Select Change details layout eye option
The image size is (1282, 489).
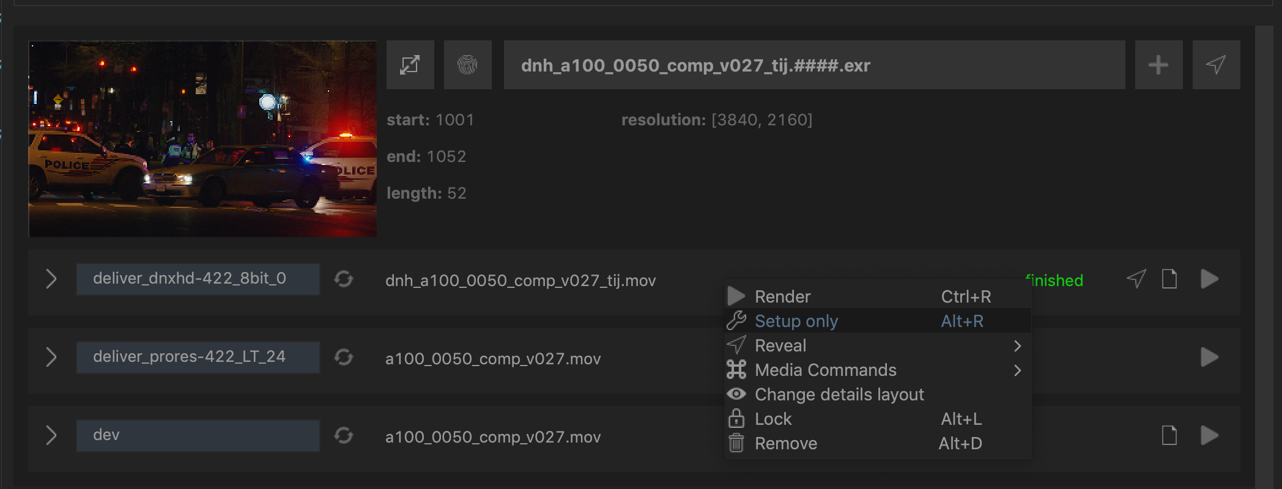[x=839, y=394]
